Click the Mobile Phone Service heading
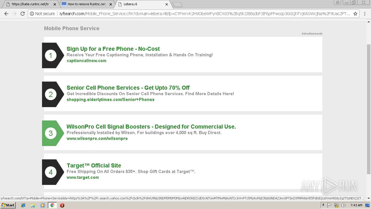Screen dimensions: 371x209 tap(72, 28)
